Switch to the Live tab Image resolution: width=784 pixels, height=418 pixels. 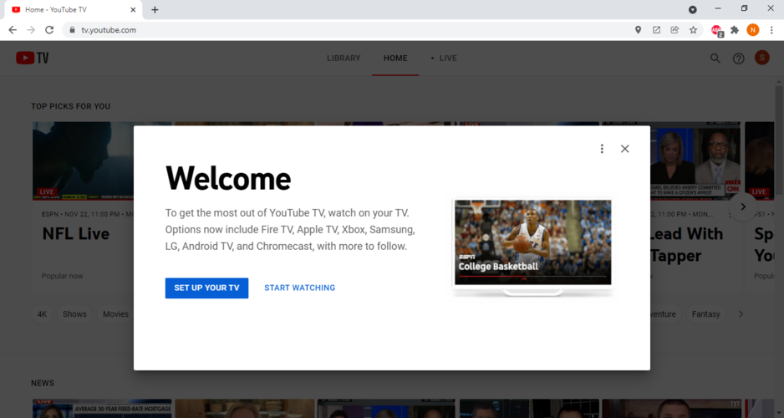[x=444, y=59]
